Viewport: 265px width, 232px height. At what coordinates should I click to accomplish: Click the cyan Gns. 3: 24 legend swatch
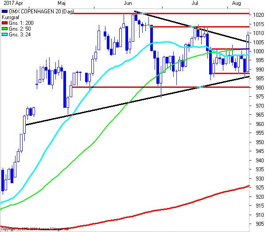[4, 34]
